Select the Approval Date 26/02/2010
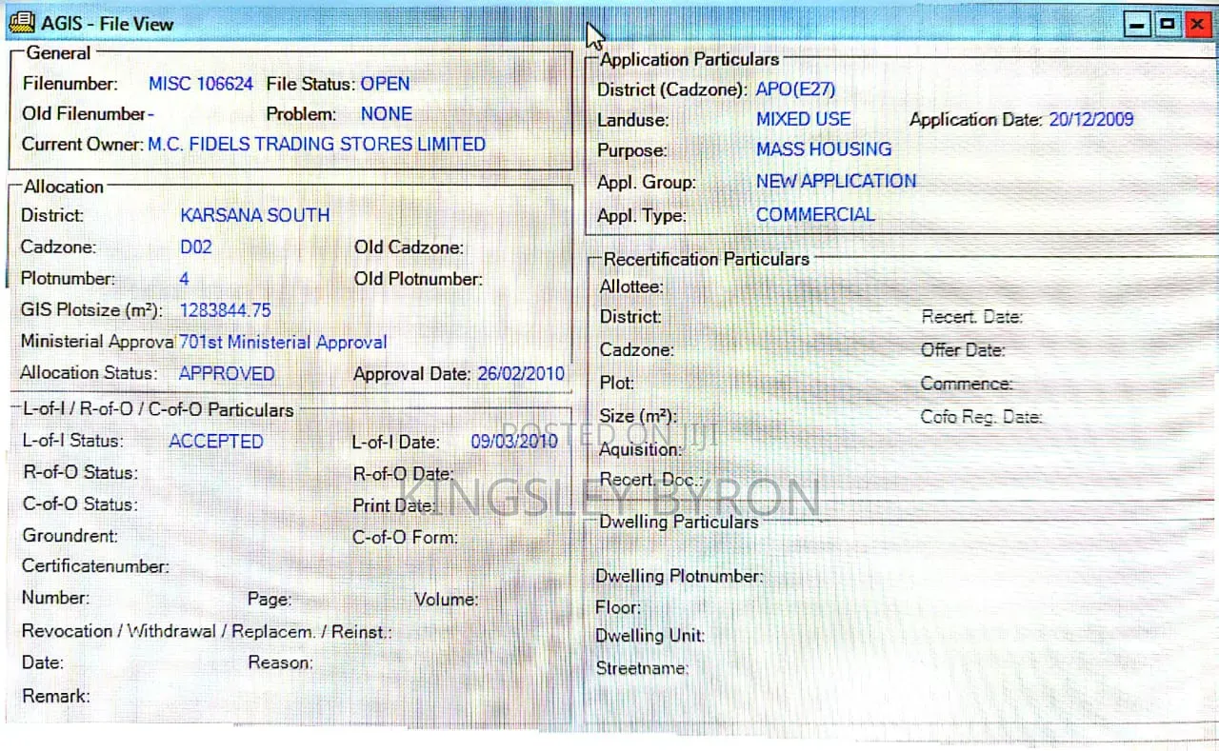The width and height of the screenshot is (1219, 751). tap(521, 374)
